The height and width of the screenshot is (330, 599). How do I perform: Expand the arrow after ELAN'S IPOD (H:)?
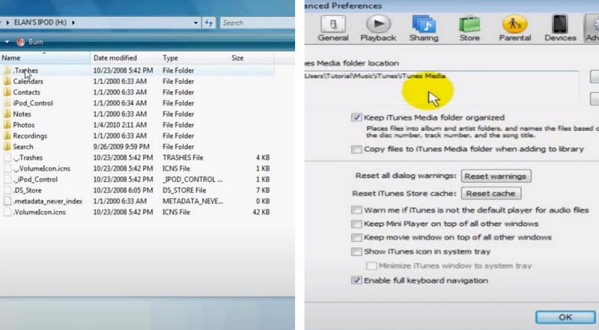[73, 22]
